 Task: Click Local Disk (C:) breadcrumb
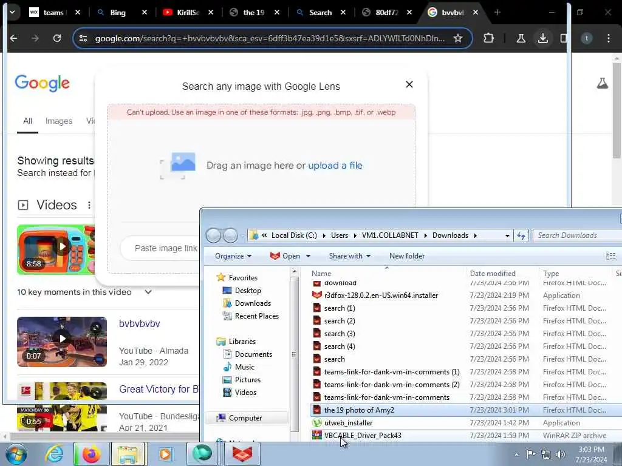[x=294, y=235]
